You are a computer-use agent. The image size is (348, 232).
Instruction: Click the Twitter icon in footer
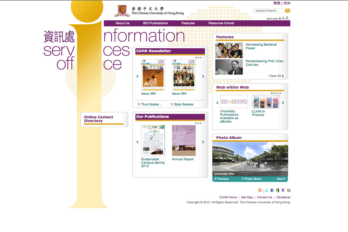[x=267, y=190]
